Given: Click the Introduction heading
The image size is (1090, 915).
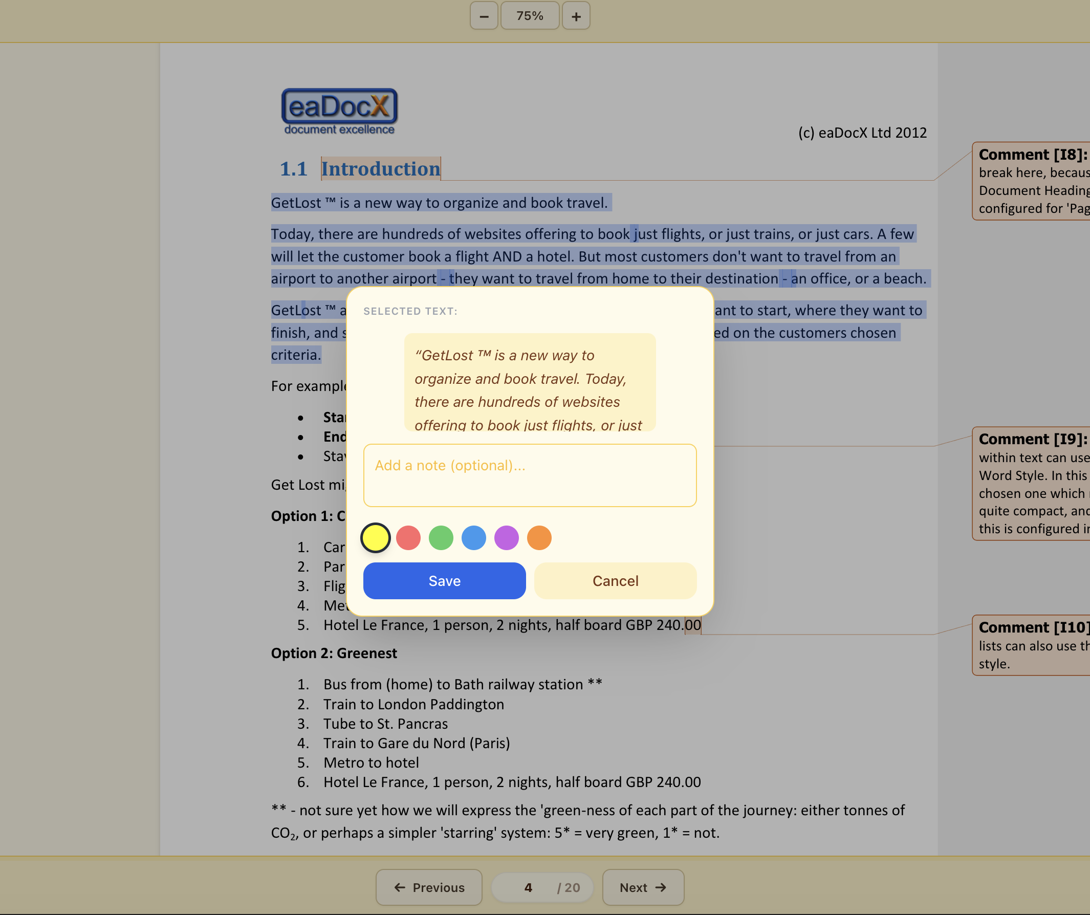Looking at the screenshot, I should pos(380,169).
